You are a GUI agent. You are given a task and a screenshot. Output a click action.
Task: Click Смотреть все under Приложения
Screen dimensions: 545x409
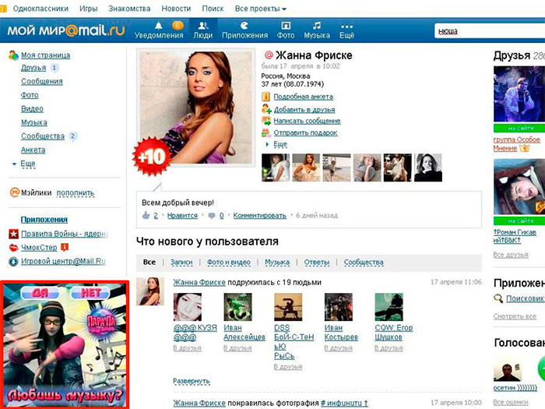[515, 316]
